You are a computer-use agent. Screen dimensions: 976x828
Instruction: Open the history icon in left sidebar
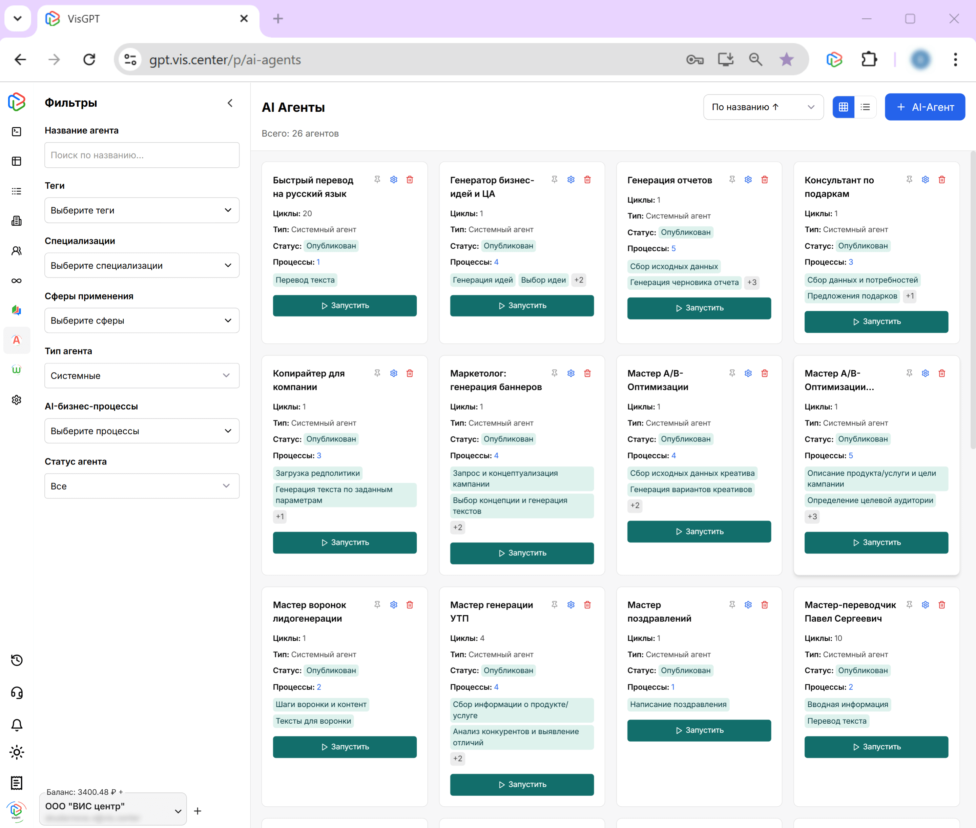(x=17, y=660)
